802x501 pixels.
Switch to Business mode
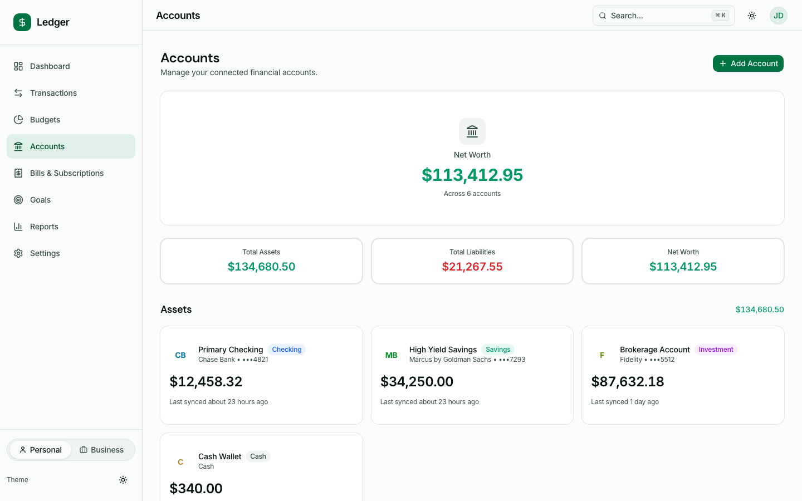pyautogui.click(x=102, y=449)
